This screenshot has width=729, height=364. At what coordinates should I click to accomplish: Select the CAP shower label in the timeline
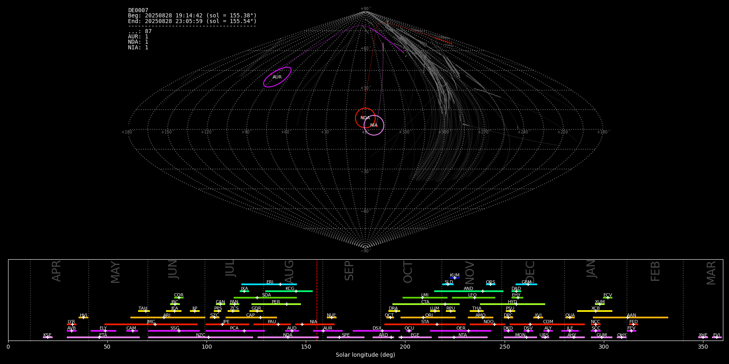[251, 315]
